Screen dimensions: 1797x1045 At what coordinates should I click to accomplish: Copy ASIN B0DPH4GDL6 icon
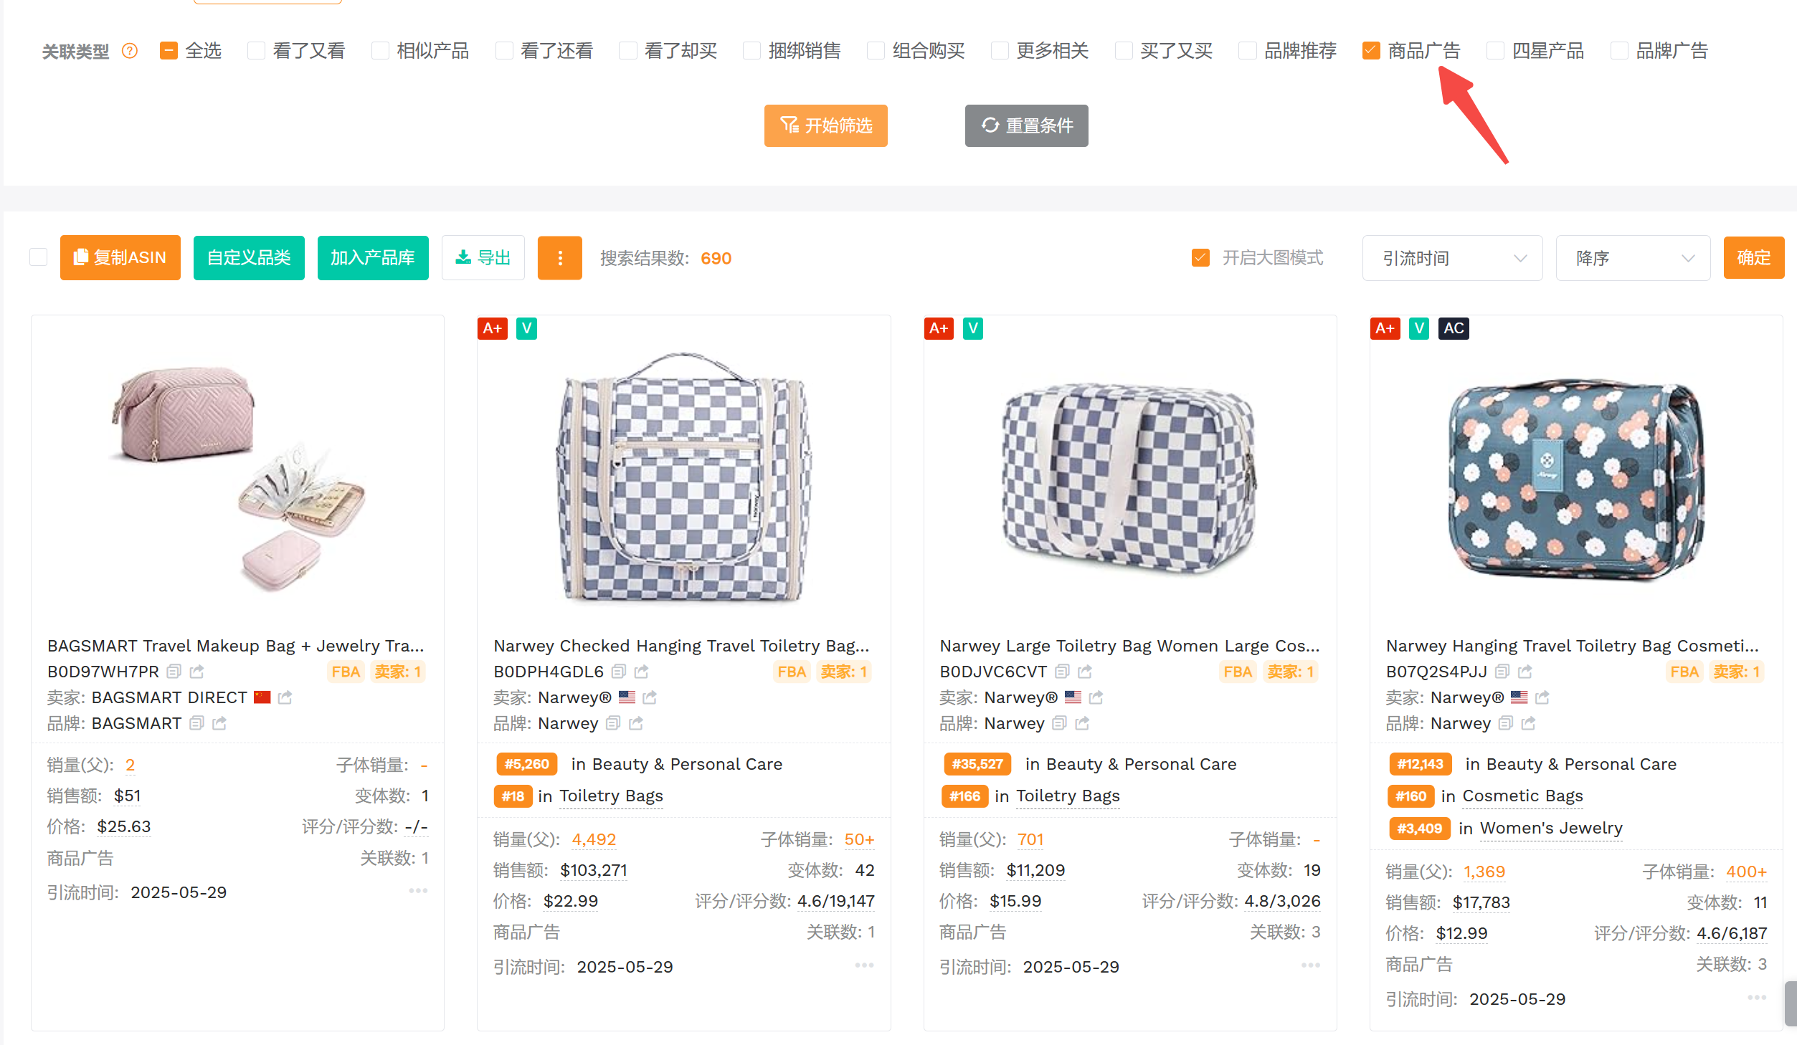[x=619, y=672]
